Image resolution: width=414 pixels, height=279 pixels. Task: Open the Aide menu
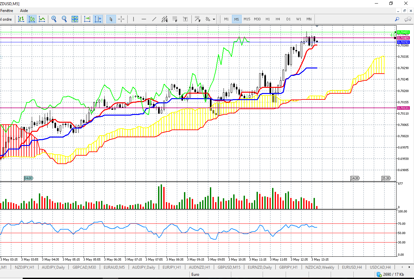(24, 11)
